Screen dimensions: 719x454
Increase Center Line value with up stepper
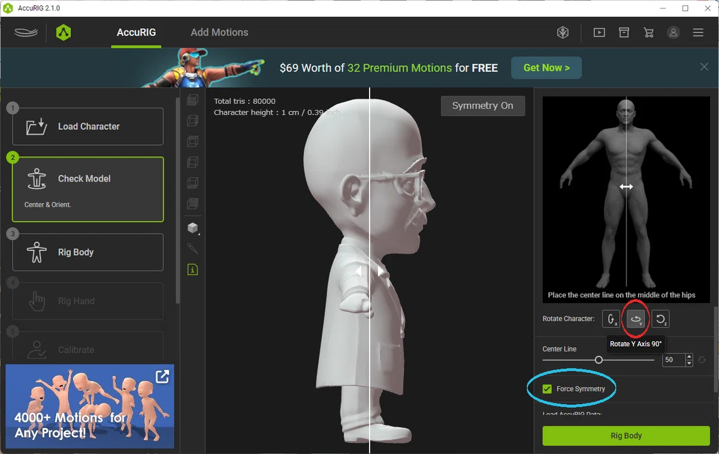tap(690, 357)
